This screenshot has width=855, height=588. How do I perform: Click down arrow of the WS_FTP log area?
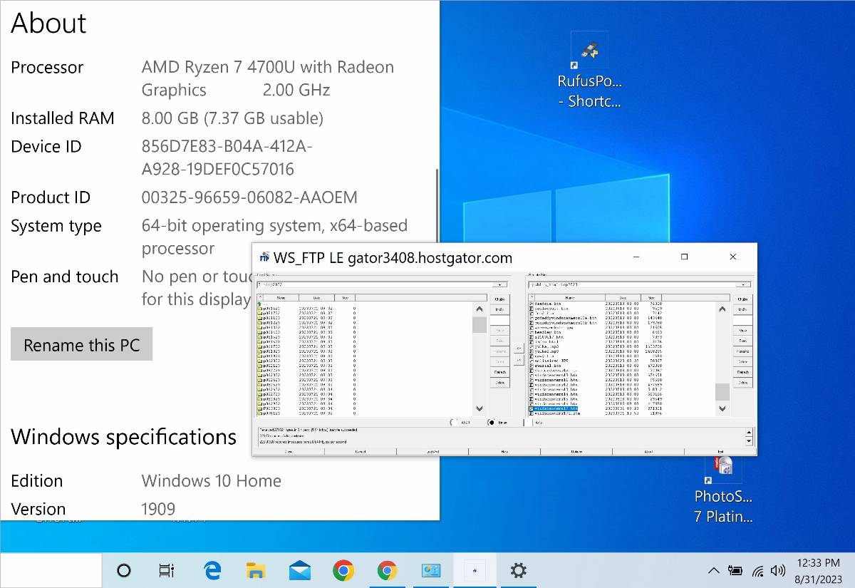(748, 440)
